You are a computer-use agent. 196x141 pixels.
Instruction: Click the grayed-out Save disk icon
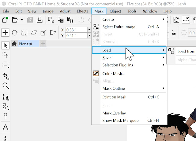(x=30, y=20)
